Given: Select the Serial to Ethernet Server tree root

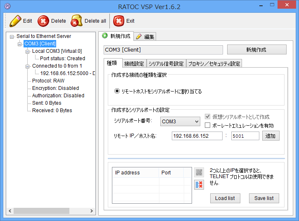Looking at the screenshot, I should [x=44, y=36].
